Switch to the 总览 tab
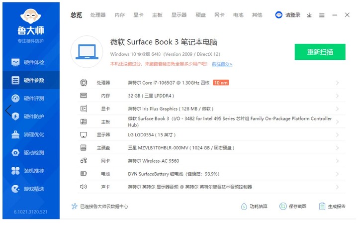 click(x=77, y=15)
